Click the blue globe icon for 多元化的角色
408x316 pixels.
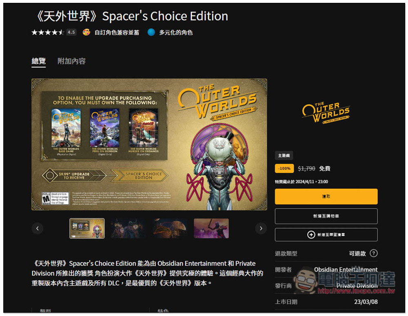151,32
